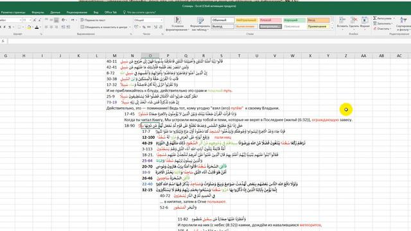Click the Tell Me search box
This screenshot has height=231, width=411.
[x=141, y=12]
